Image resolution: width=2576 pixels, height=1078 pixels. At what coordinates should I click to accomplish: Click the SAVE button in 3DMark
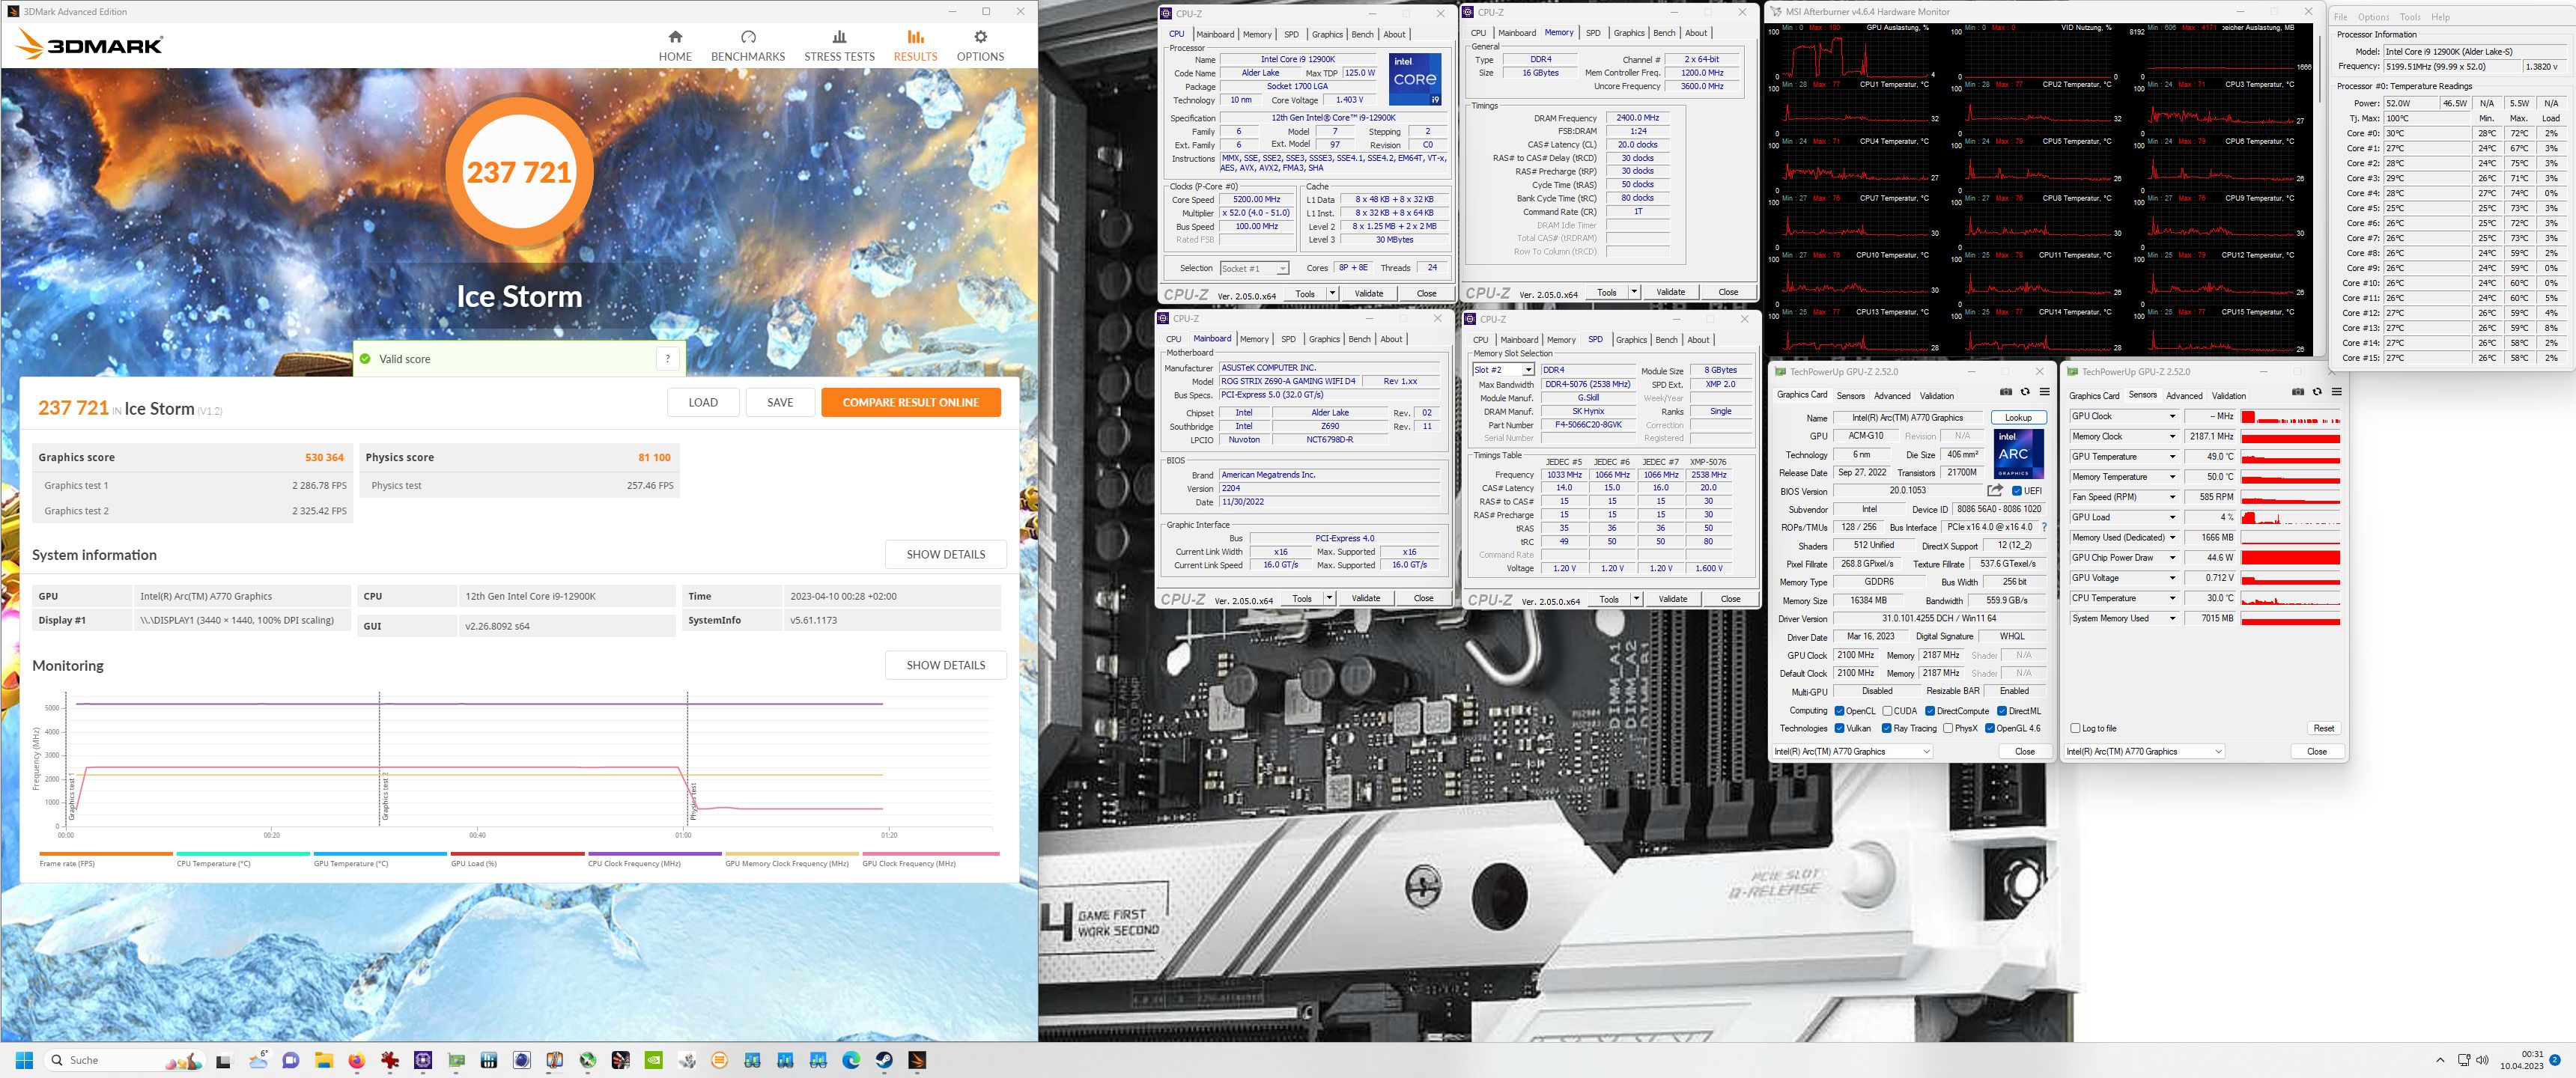coord(780,402)
